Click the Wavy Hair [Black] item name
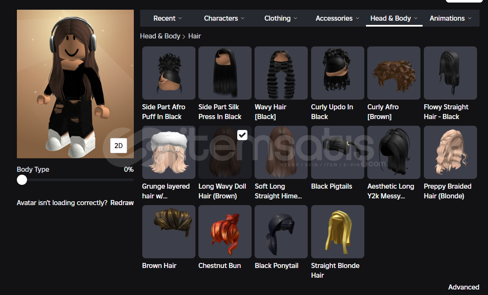 click(271, 112)
